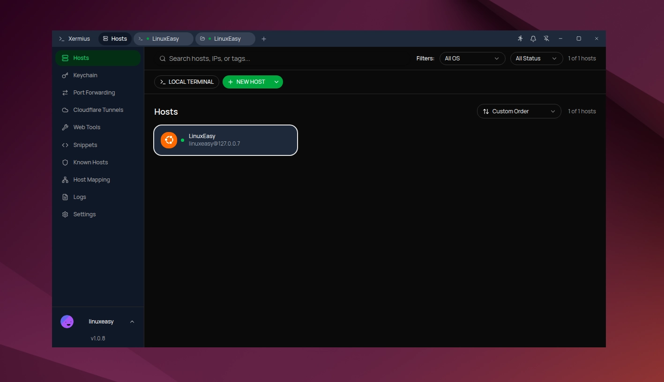This screenshot has width=664, height=382.
Task: Open the All Status filter dropdown
Action: pos(536,58)
